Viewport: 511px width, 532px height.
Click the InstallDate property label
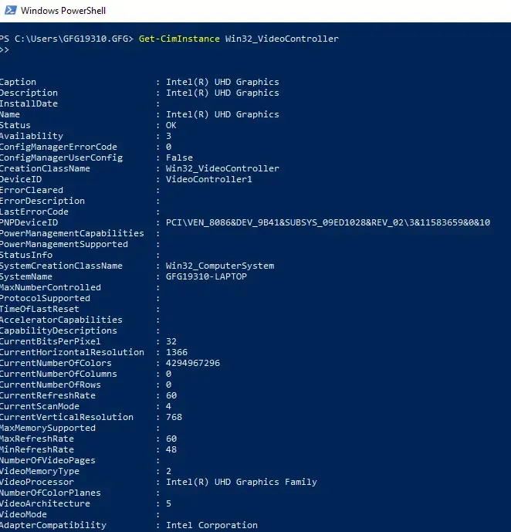pos(29,103)
